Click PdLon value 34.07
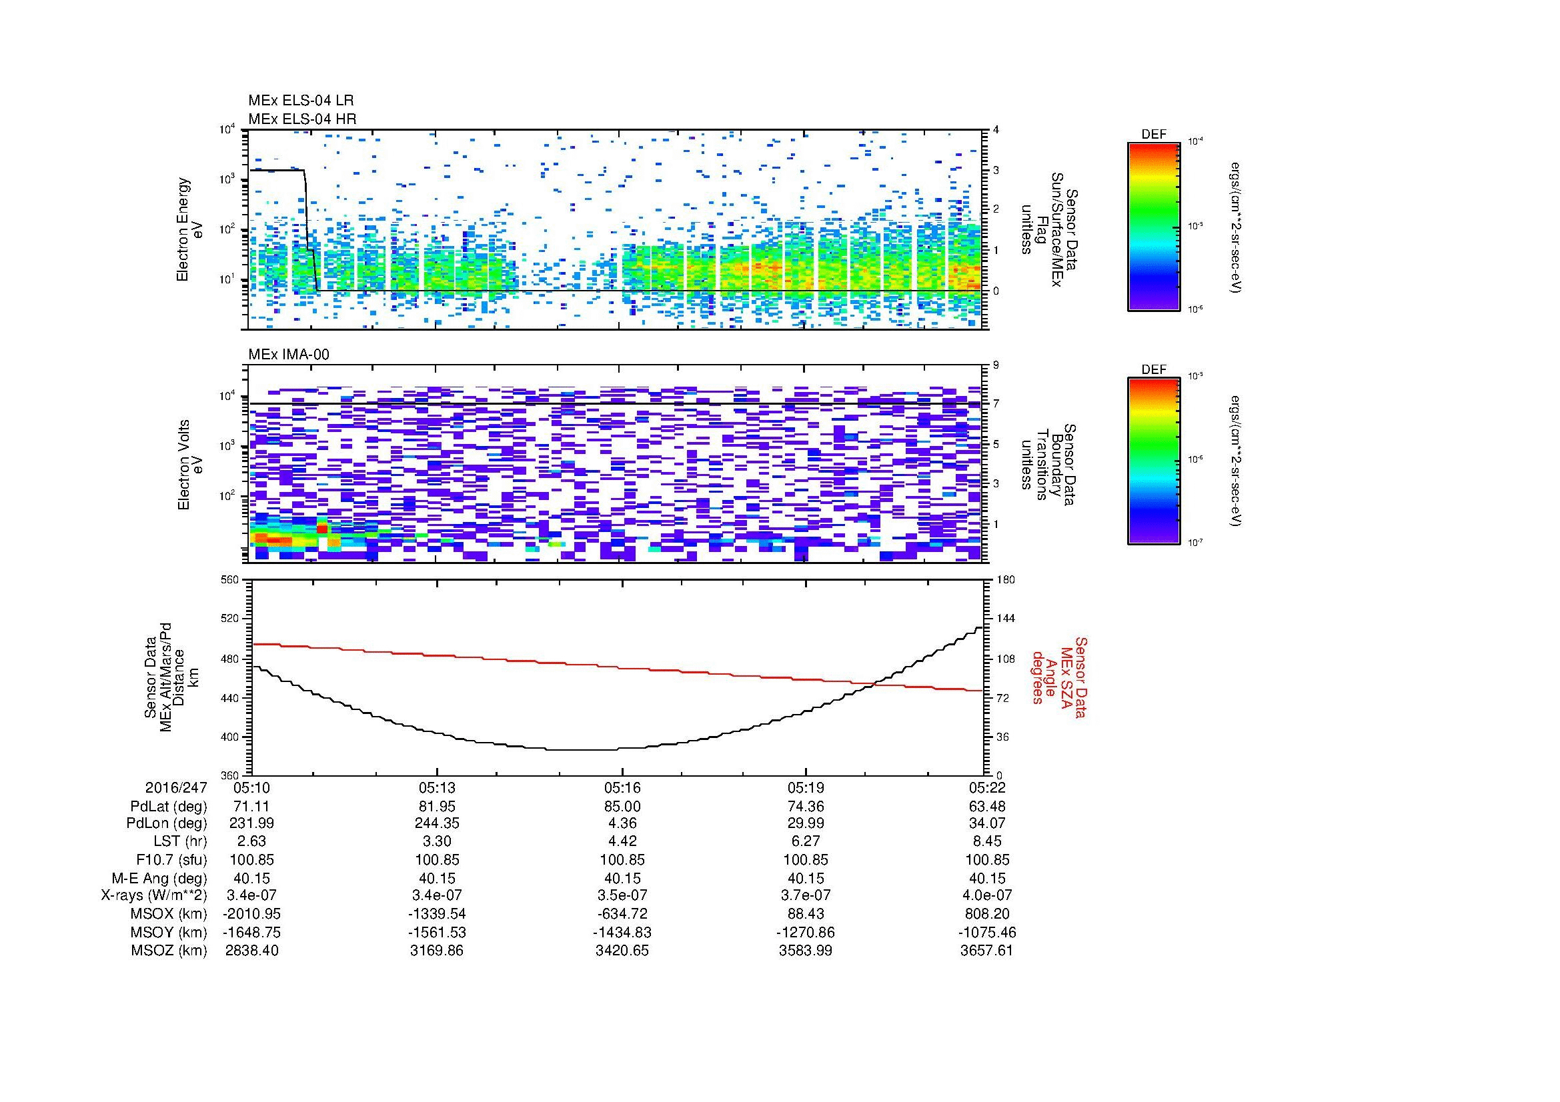The height and width of the screenshot is (1102, 1560). (986, 823)
